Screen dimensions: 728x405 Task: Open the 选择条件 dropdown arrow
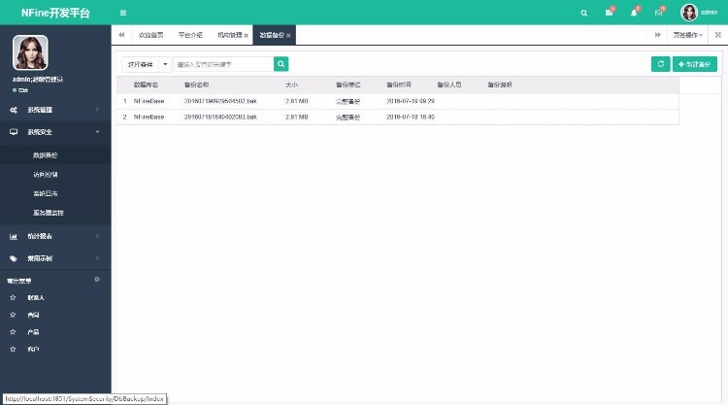(165, 64)
